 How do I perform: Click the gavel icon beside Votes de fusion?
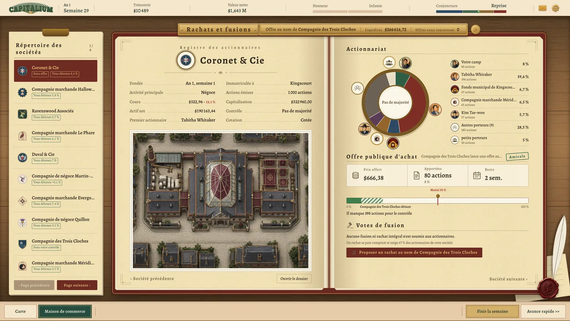350,225
